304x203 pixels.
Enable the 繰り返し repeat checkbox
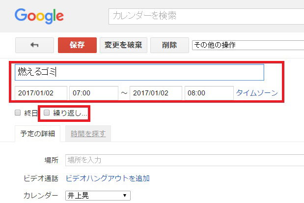pyautogui.click(x=47, y=113)
